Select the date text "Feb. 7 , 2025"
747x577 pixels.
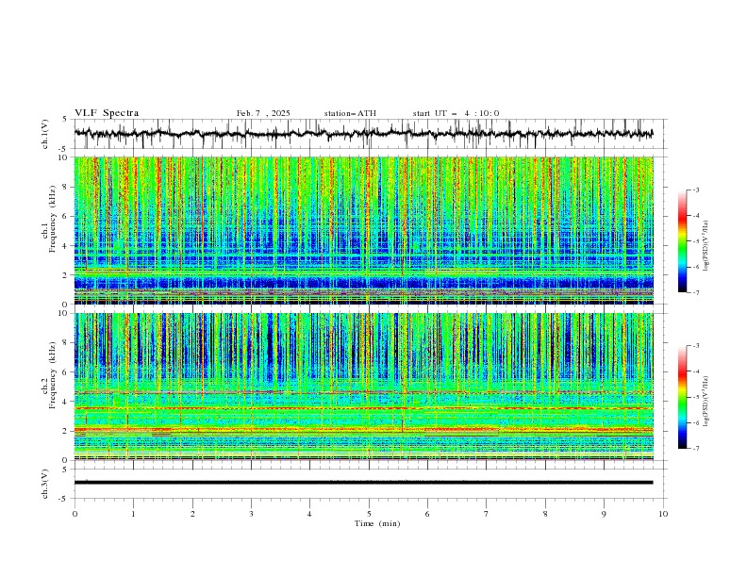click(x=263, y=113)
